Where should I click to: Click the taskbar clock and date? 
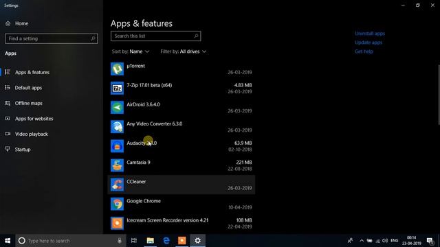point(412,241)
